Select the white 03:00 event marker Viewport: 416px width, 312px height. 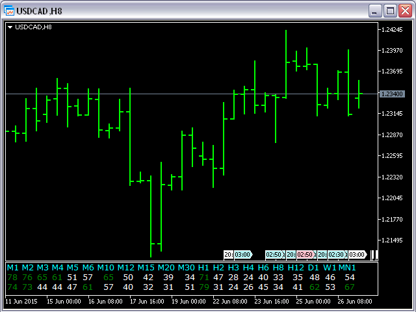[357, 255]
